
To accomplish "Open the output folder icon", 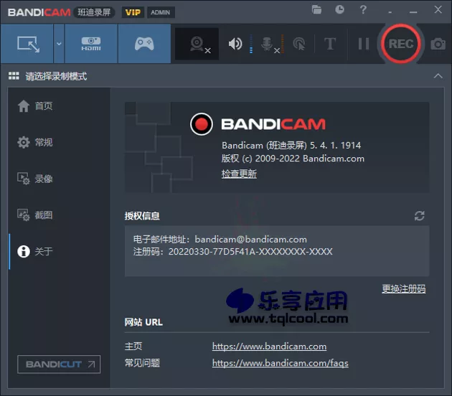I will coord(316,9).
